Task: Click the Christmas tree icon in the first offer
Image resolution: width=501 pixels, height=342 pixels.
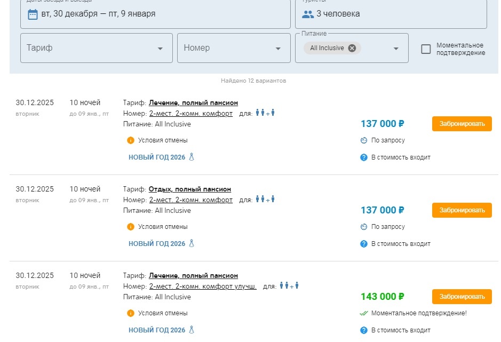Action: 192,157
